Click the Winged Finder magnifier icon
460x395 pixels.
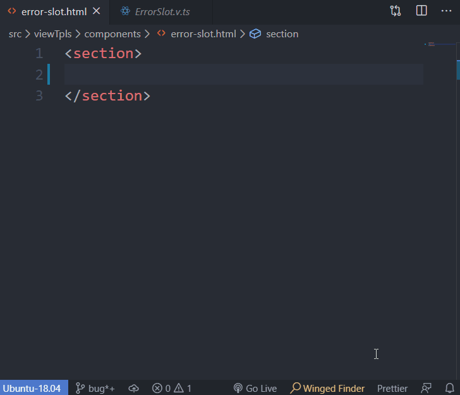pos(296,388)
